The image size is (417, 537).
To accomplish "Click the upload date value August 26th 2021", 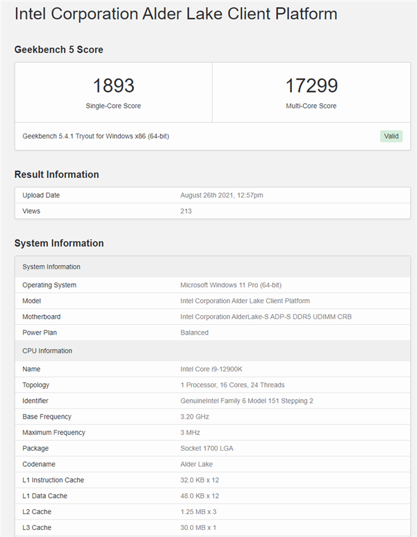I will 222,195.
